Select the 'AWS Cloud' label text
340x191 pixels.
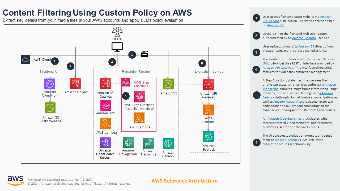(x=42, y=60)
